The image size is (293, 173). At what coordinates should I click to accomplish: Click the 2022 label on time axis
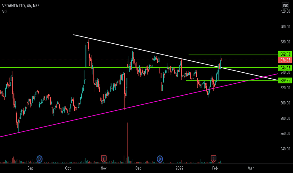(180, 168)
